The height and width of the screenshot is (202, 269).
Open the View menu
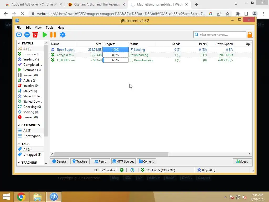38,27
